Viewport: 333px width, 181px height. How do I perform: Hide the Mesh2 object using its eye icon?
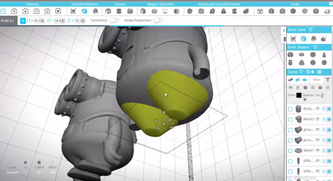click(x=318, y=119)
